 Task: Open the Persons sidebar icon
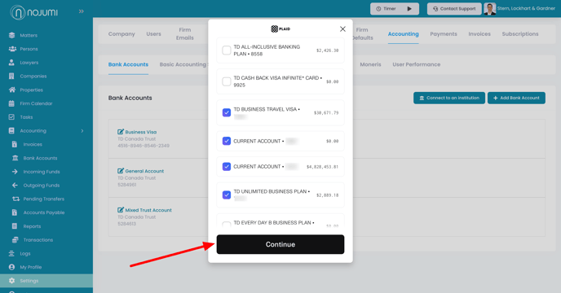[x=12, y=49]
